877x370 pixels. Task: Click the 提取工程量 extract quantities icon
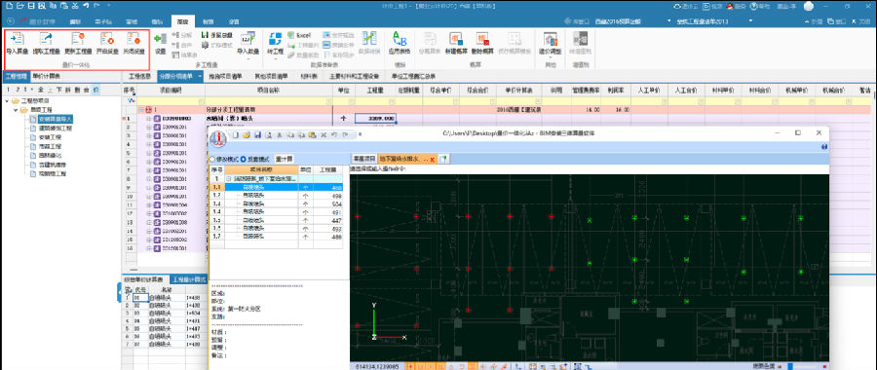click(47, 39)
